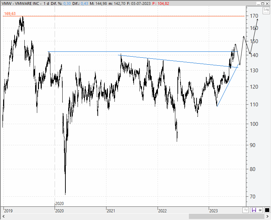Image resolution: width=271 pixels, height=220 pixels.
Task: Click the P: 104,82 value in the header
Action: [x=161, y=3]
